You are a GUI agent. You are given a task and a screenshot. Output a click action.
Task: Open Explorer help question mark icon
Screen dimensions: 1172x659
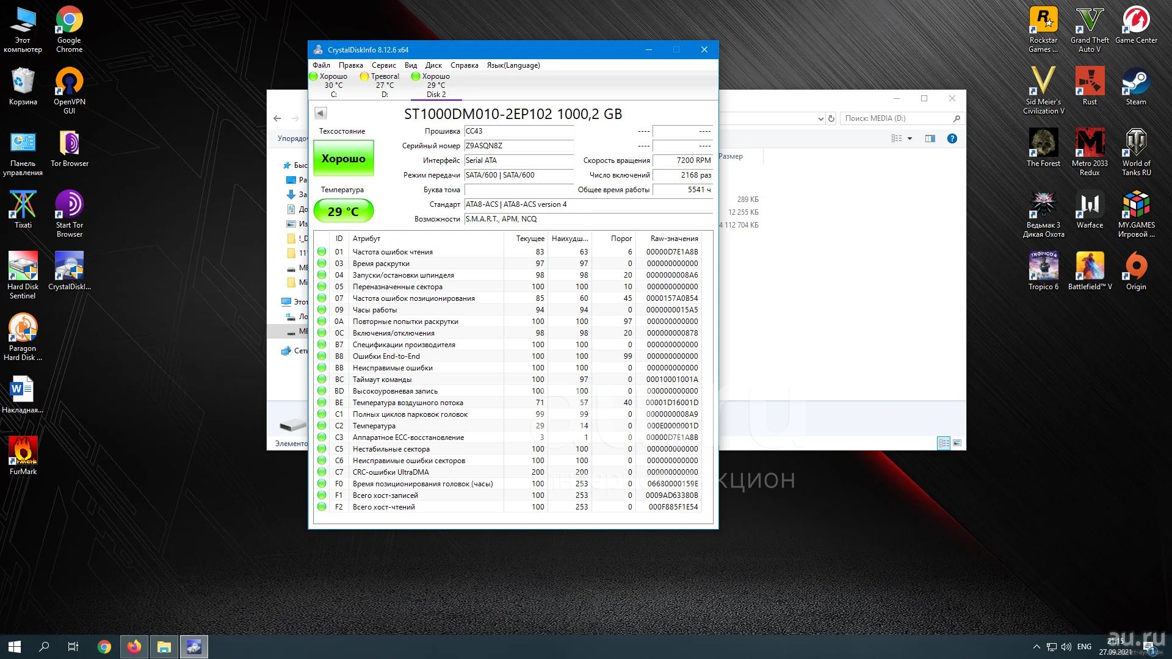952,139
